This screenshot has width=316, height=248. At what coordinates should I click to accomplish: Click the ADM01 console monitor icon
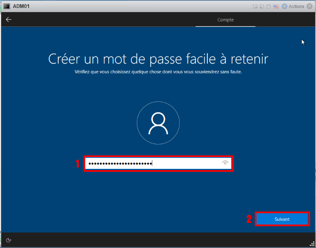click(7, 6)
